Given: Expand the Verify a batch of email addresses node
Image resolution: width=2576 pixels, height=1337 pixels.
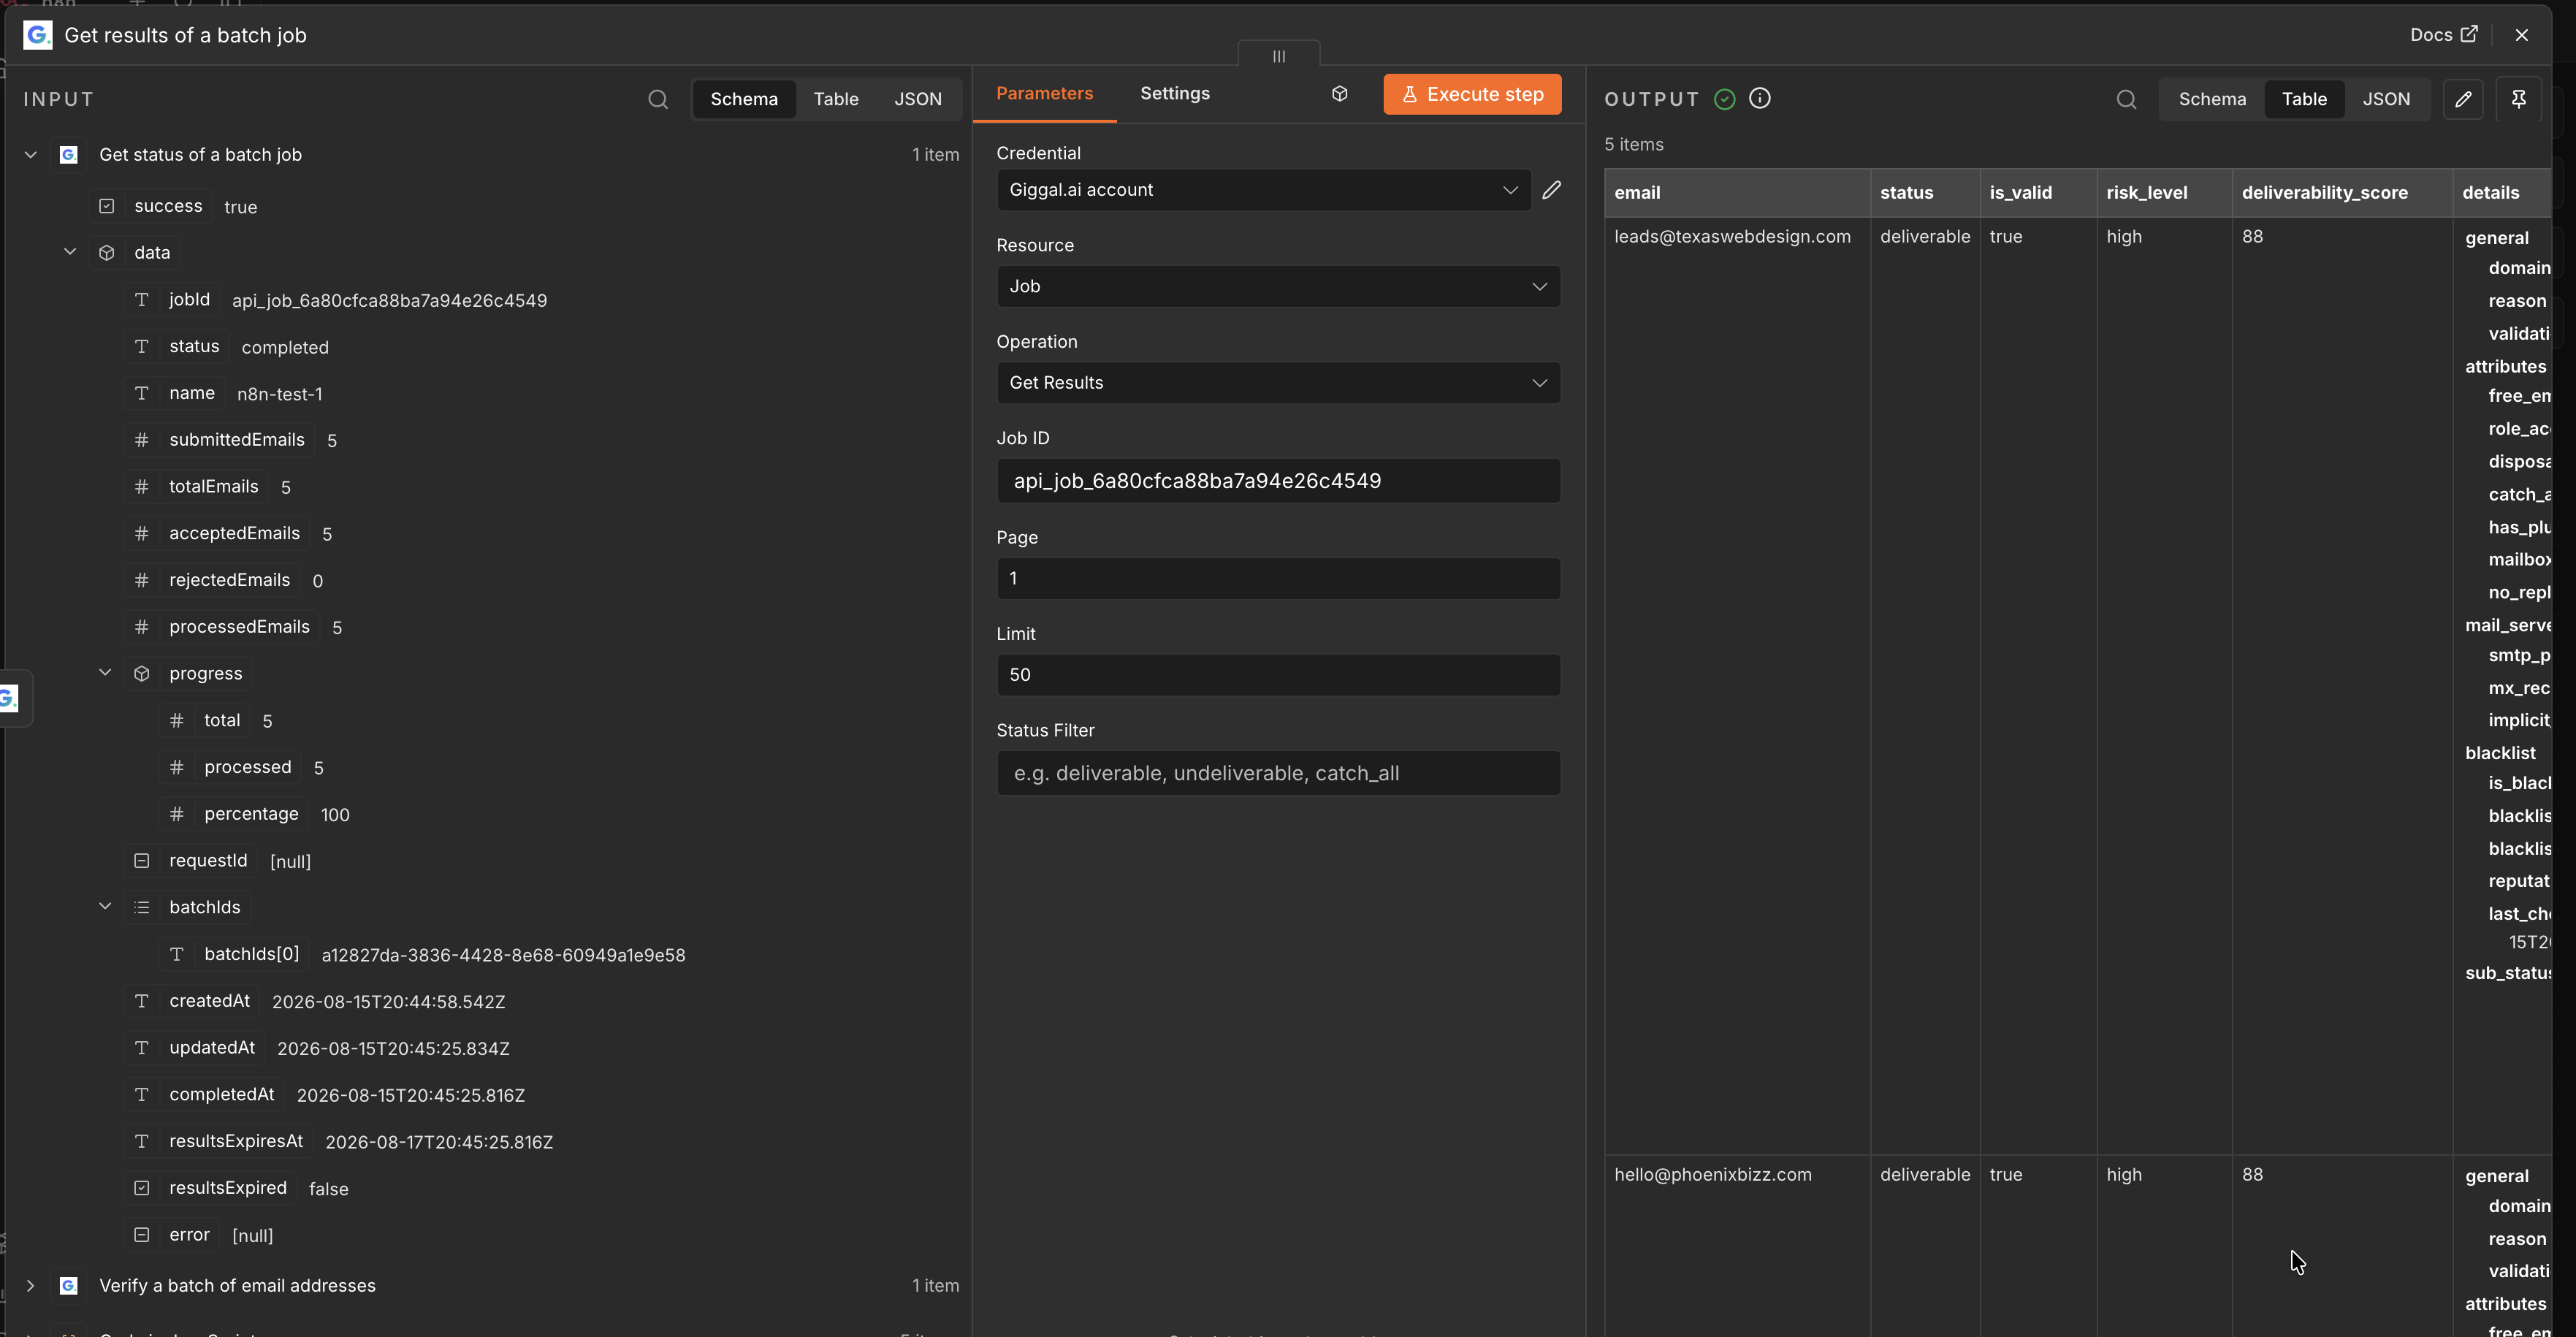Looking at the screenshot, I should 31,1286.
